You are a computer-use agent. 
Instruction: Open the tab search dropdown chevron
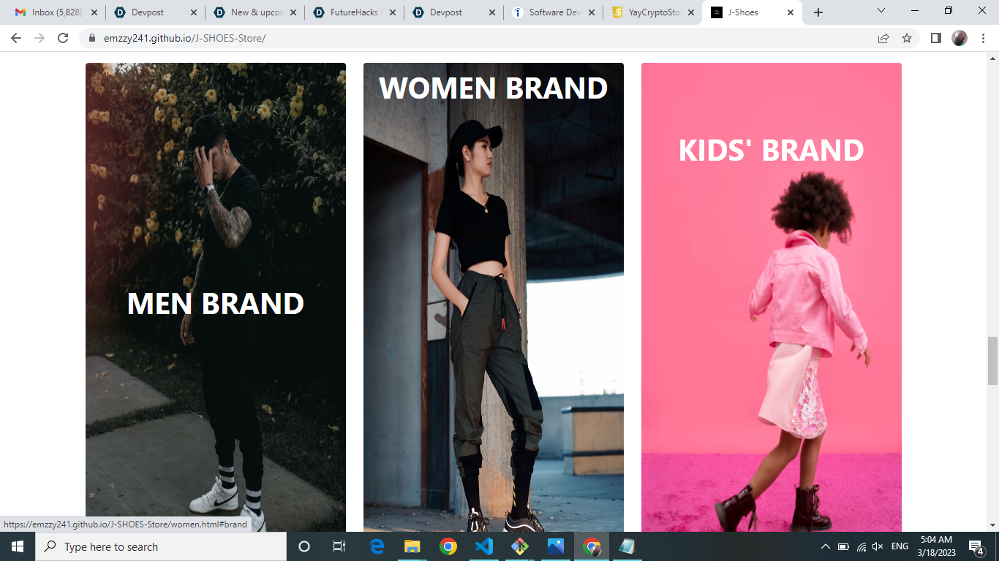click(880, 12)
